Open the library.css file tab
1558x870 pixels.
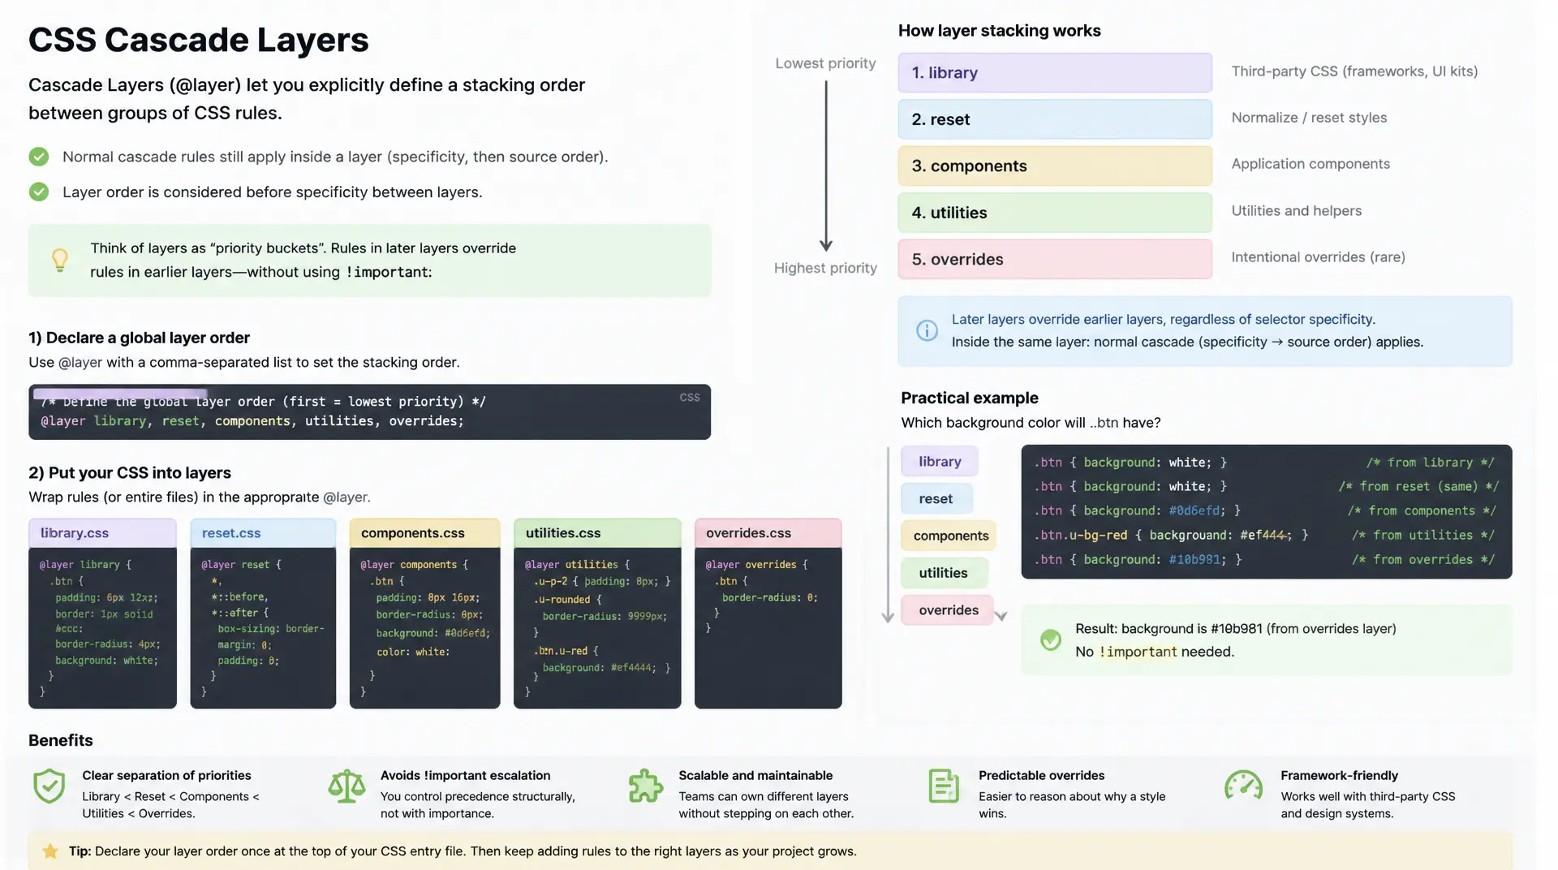tap(102, 533)
